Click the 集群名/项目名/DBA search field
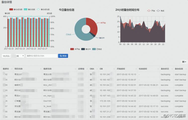The height and width of the screenshot is (120, 188). [x=42, y=56]
